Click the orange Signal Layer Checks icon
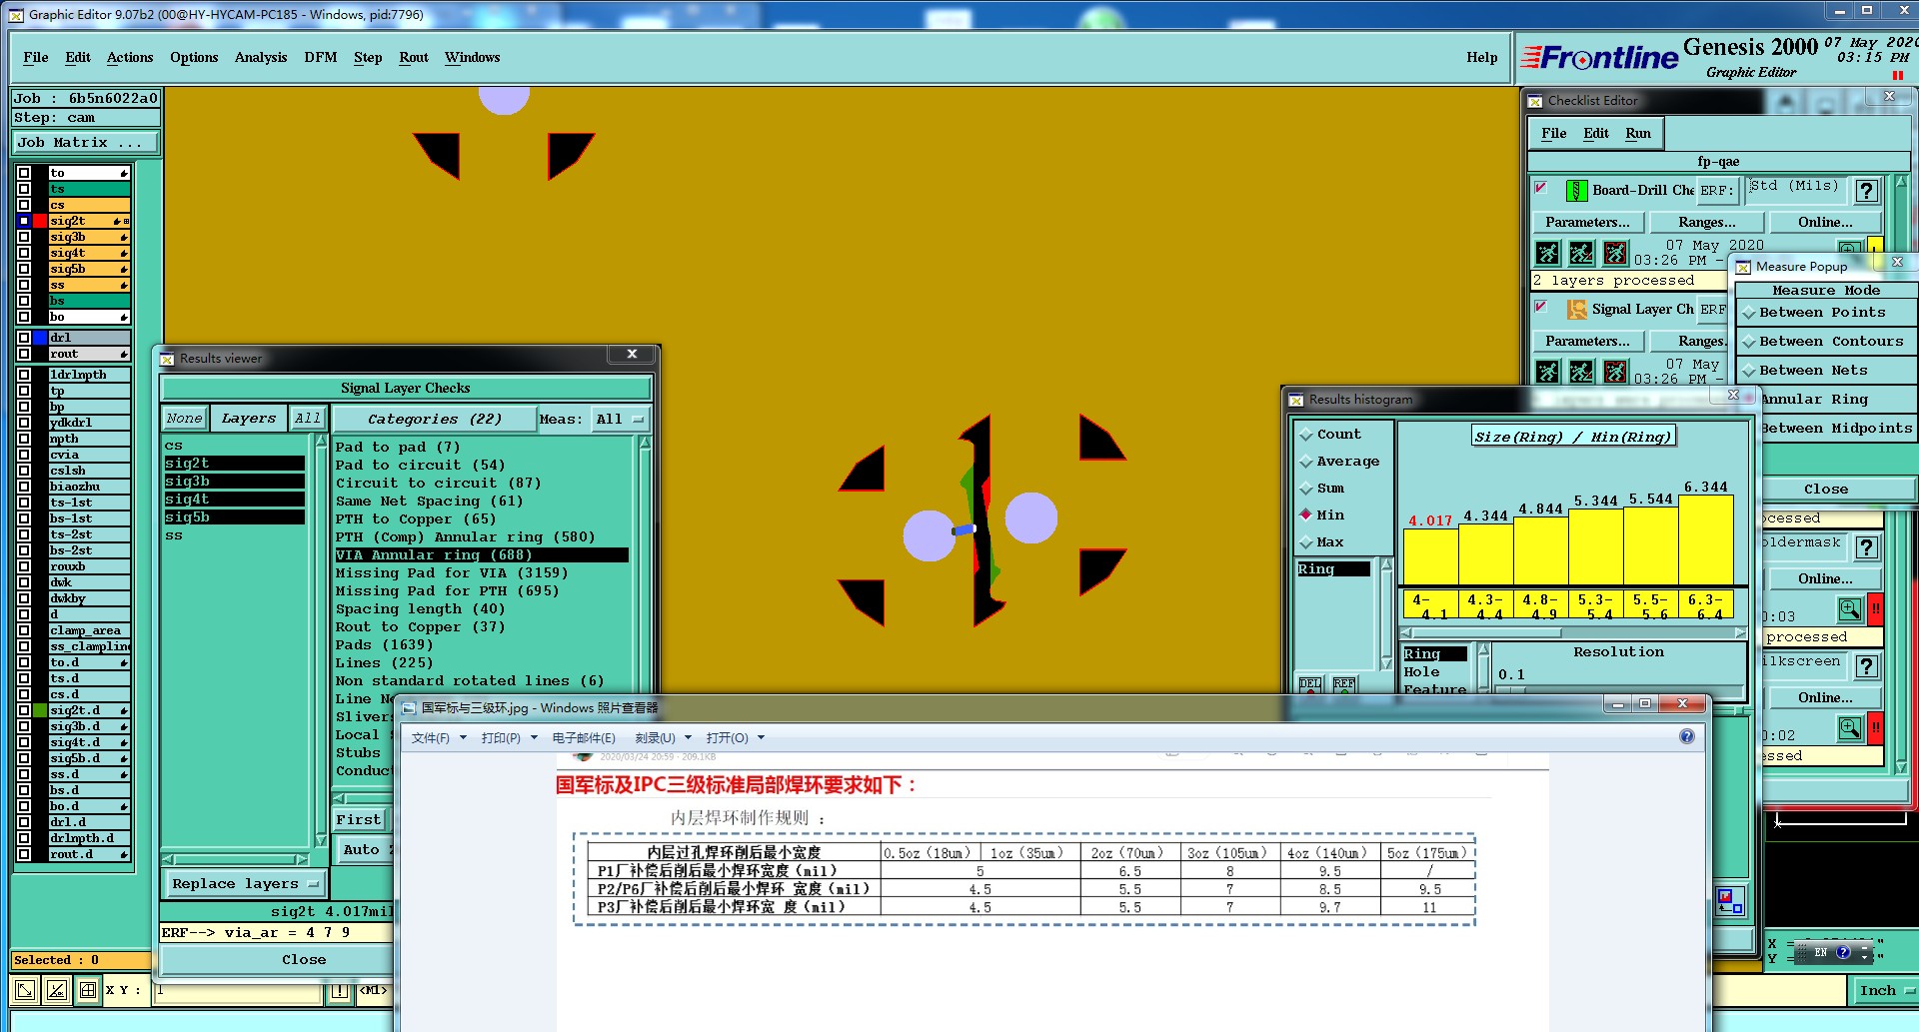Screen dimensions: 1919x1032 pos(1576,309)
